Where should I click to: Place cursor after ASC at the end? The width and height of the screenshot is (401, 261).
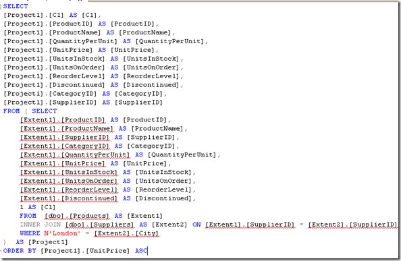click(148, 251)
